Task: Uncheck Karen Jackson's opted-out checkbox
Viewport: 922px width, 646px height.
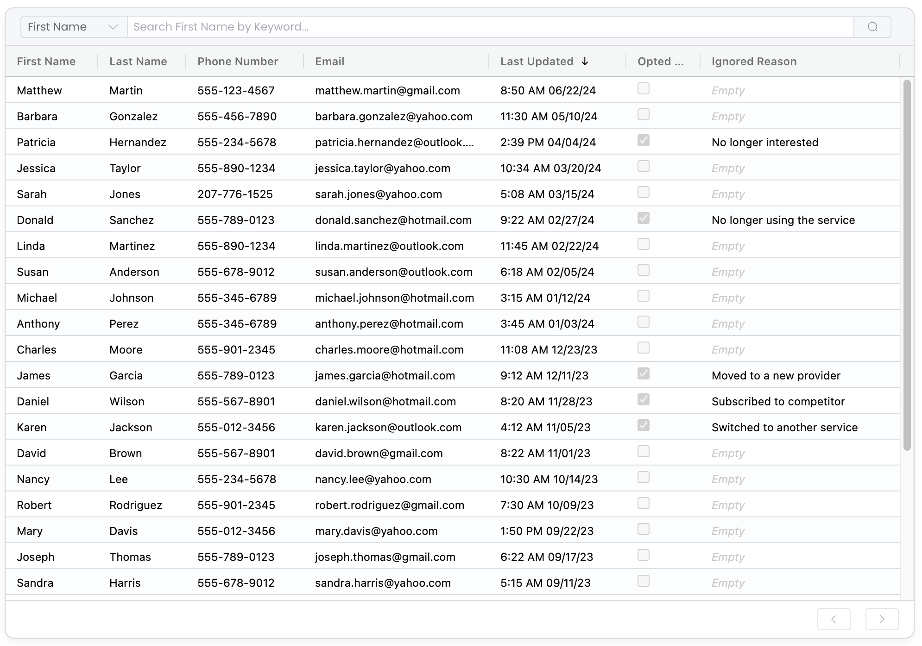Action: [x=643, y=425]
